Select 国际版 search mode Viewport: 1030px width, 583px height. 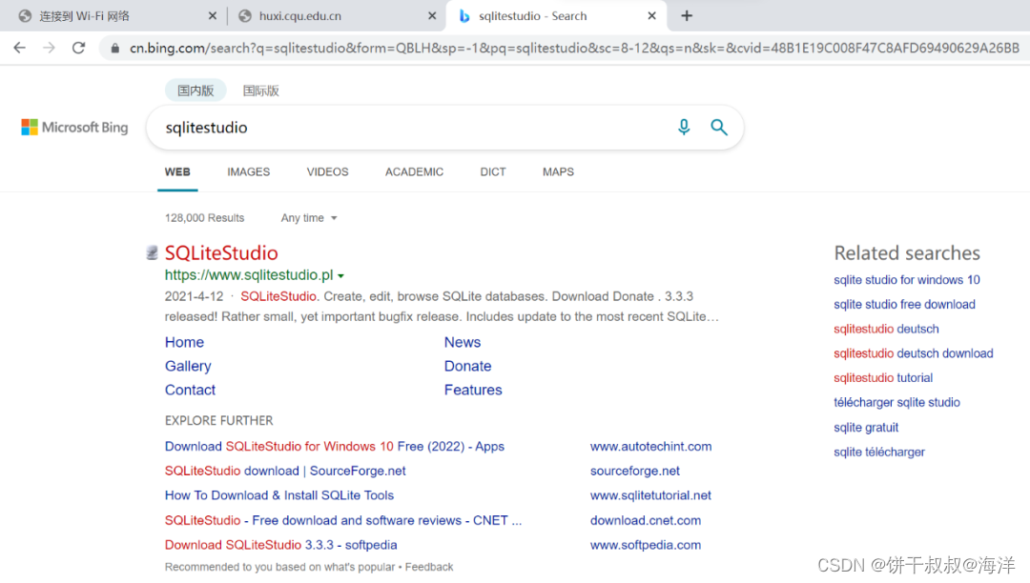tap(260, 90)
